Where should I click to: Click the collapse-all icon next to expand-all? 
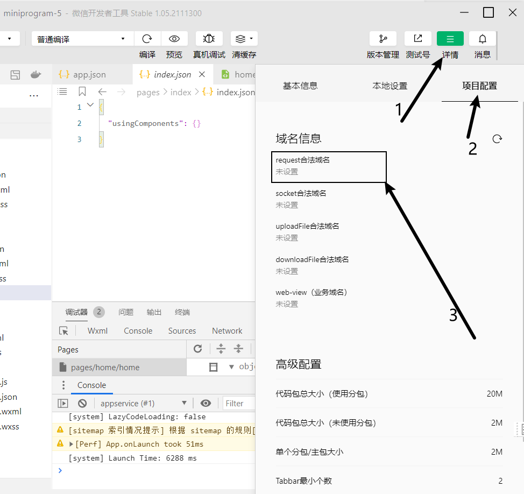(x=238, y=349)
